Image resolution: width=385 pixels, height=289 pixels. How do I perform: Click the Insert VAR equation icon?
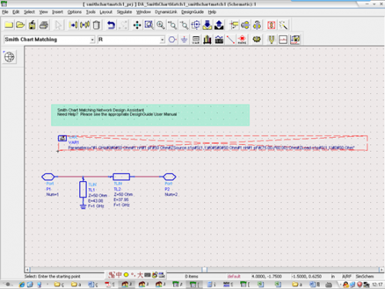coord(196,39)
